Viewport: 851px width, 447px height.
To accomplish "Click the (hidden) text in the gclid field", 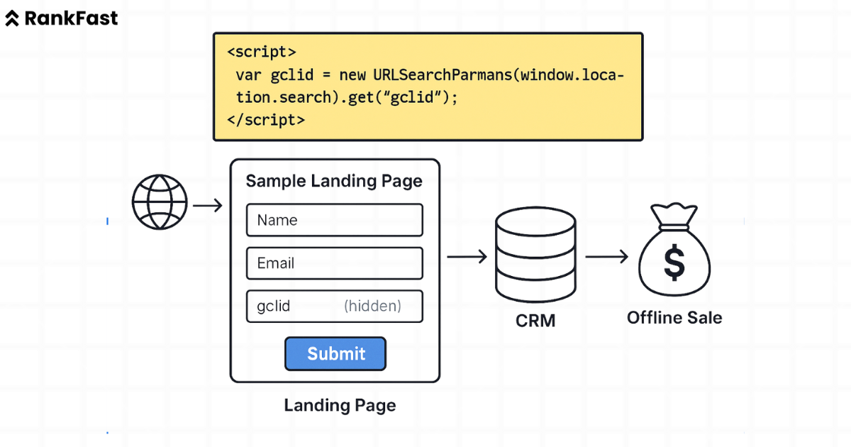I will tap(375, 306).
